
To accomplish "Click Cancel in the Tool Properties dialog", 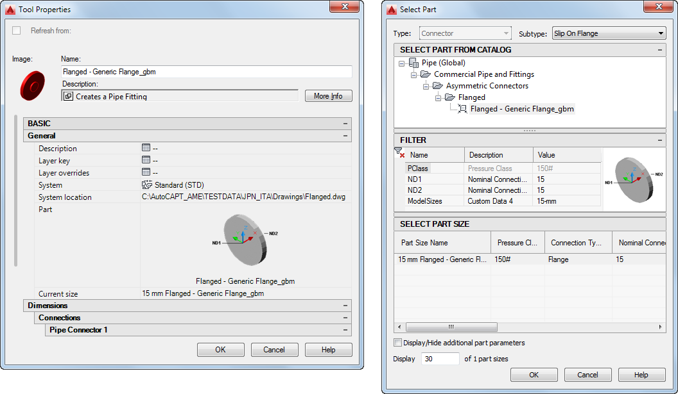I will pos(275,350).
